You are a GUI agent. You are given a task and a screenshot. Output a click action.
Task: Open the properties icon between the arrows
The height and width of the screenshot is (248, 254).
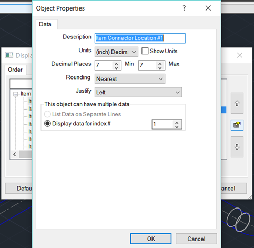click(237, 125)
